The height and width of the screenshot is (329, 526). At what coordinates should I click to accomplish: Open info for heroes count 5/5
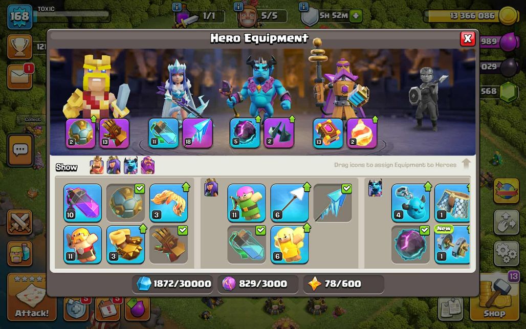point(238,7)
